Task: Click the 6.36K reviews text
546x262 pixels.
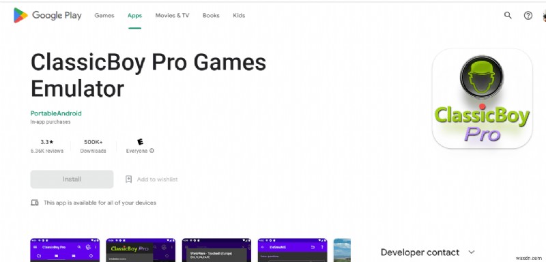Action: click(46, 151)
